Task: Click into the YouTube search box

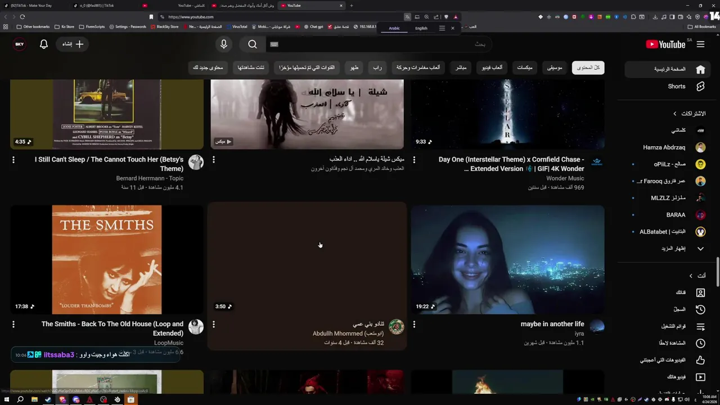Action: (378, 44)
